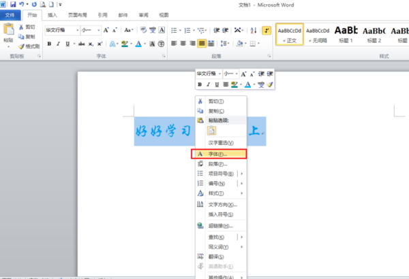Switch to the Insert (插入) tab
The image size is (409, 279).
tap(52, 15)
